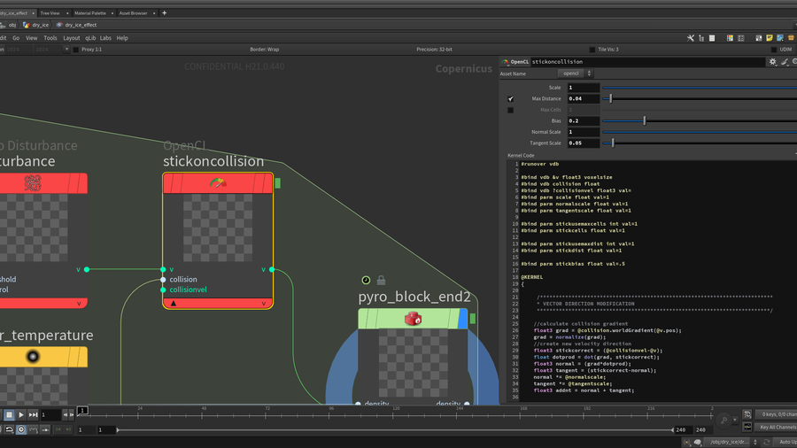797x448 pixels.
Task: Click the temperature node yellow icon
Action: coord(33,356)
